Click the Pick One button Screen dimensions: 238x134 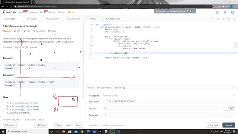[x=41, y=125]
